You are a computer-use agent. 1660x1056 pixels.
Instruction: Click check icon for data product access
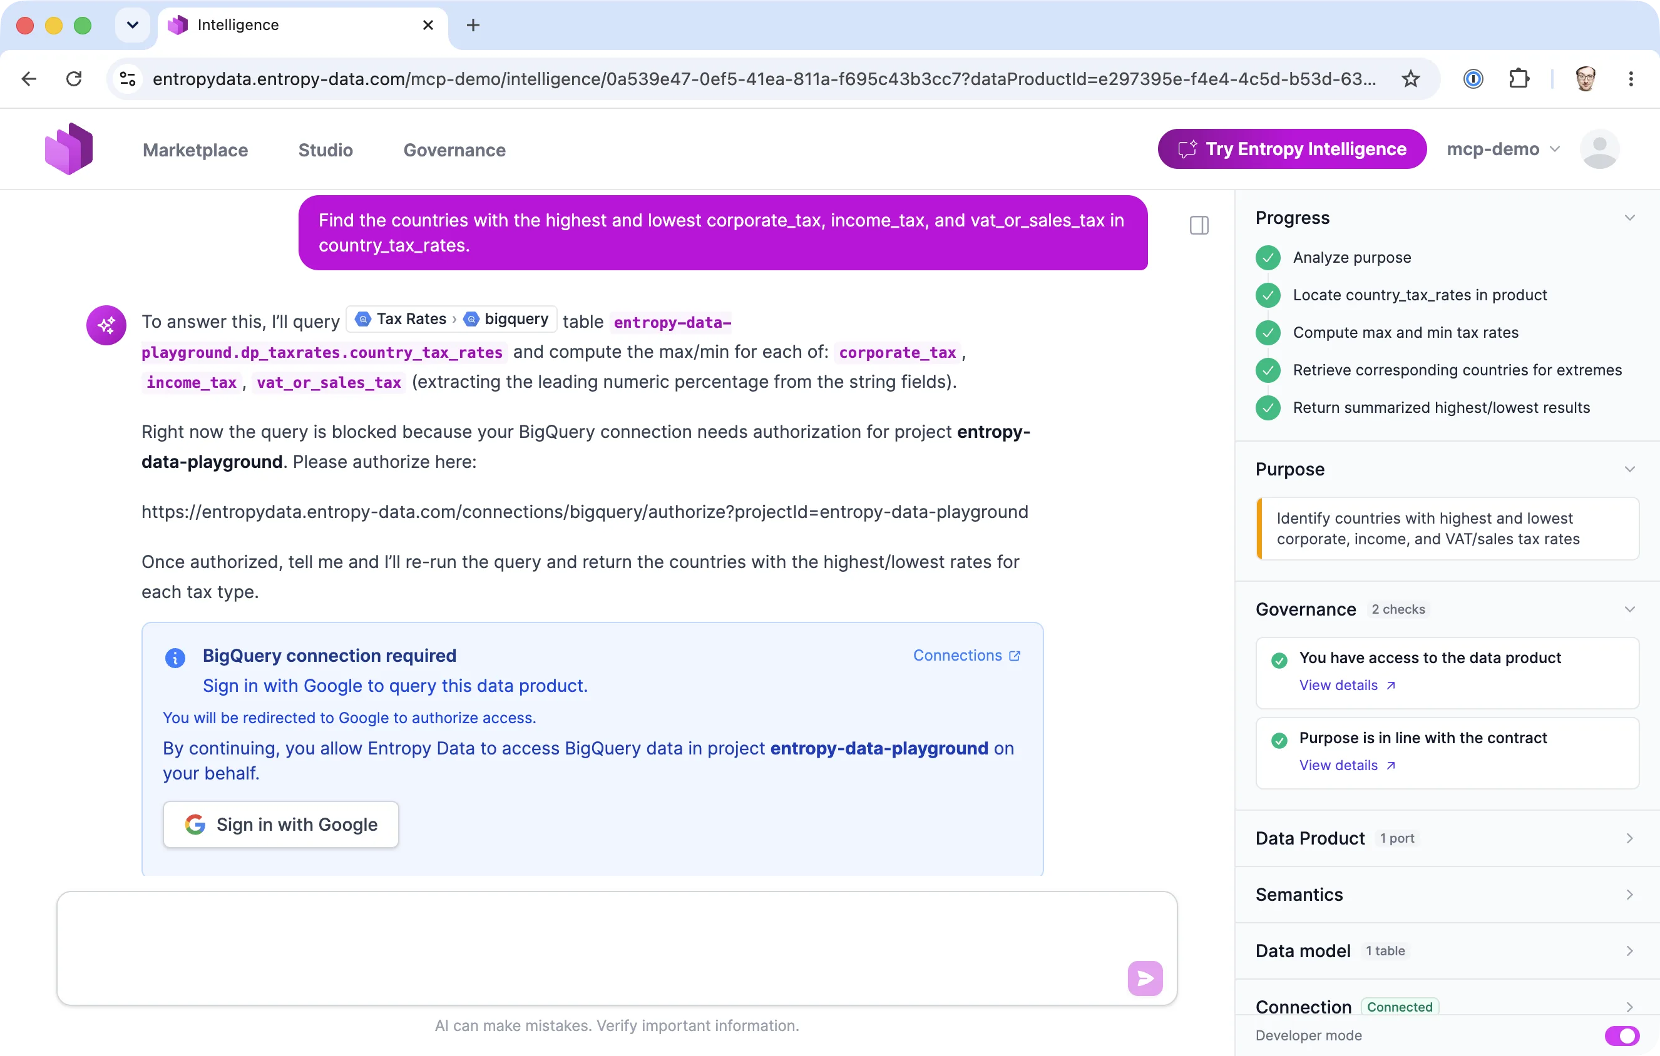1279,660
